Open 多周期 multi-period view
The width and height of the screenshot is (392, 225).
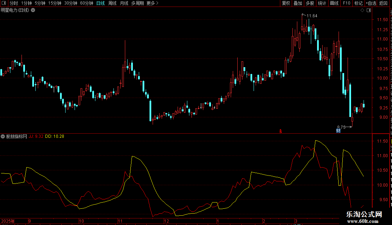(137, 3)
